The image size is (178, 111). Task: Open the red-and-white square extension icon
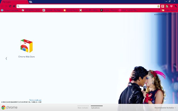163,6
